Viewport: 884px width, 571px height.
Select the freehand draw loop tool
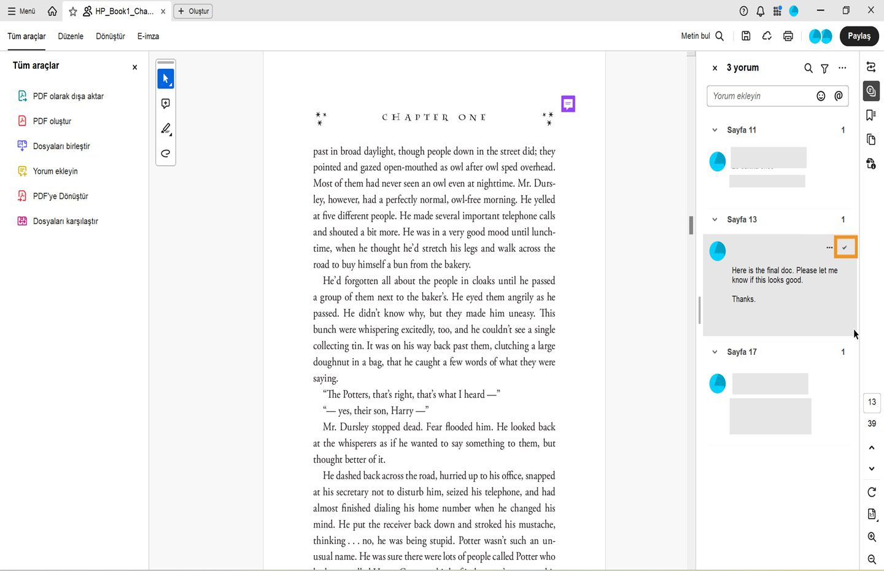click(166, 153)
